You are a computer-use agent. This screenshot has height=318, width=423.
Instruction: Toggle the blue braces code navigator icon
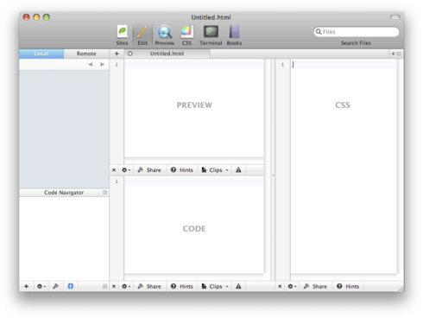[x=71, y=286]
